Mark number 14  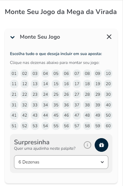(45, 84)
